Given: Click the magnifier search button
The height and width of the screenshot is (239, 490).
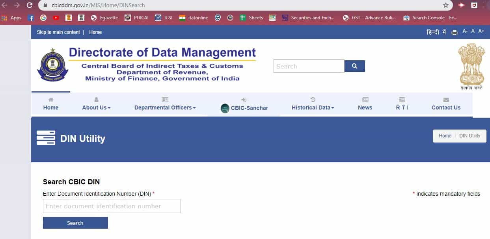Looking at the screenshot, I should [355, 66].
